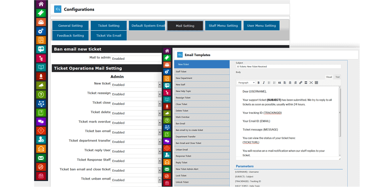Image resolution: width=390 pixels, height=187 pixels.
Task: Insert a blockquote in the editor
Action: pos(280,83)
